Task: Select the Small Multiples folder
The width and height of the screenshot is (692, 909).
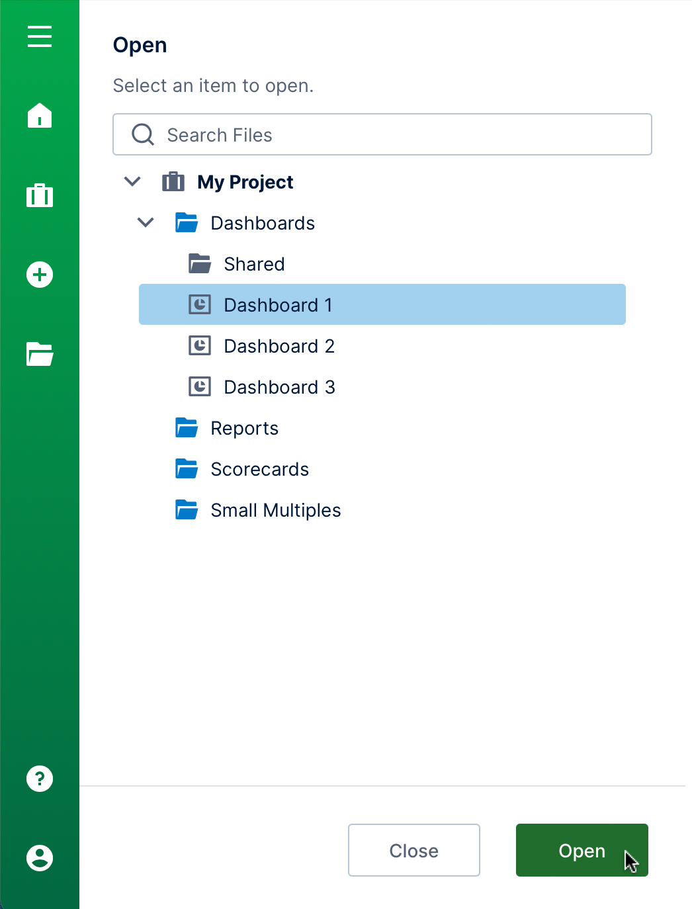Action: (275, 510)
